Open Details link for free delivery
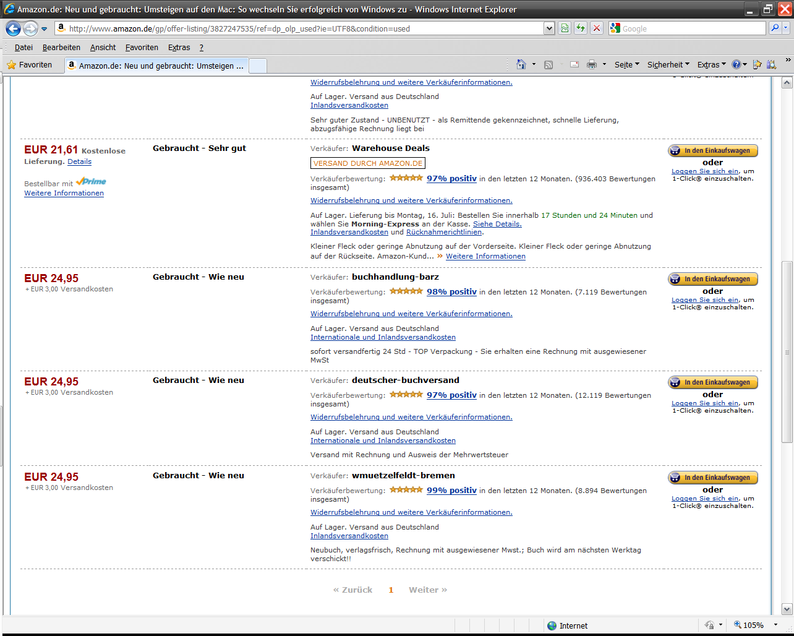The height and width of the screenshot is (636, 794). coord(79,161)
